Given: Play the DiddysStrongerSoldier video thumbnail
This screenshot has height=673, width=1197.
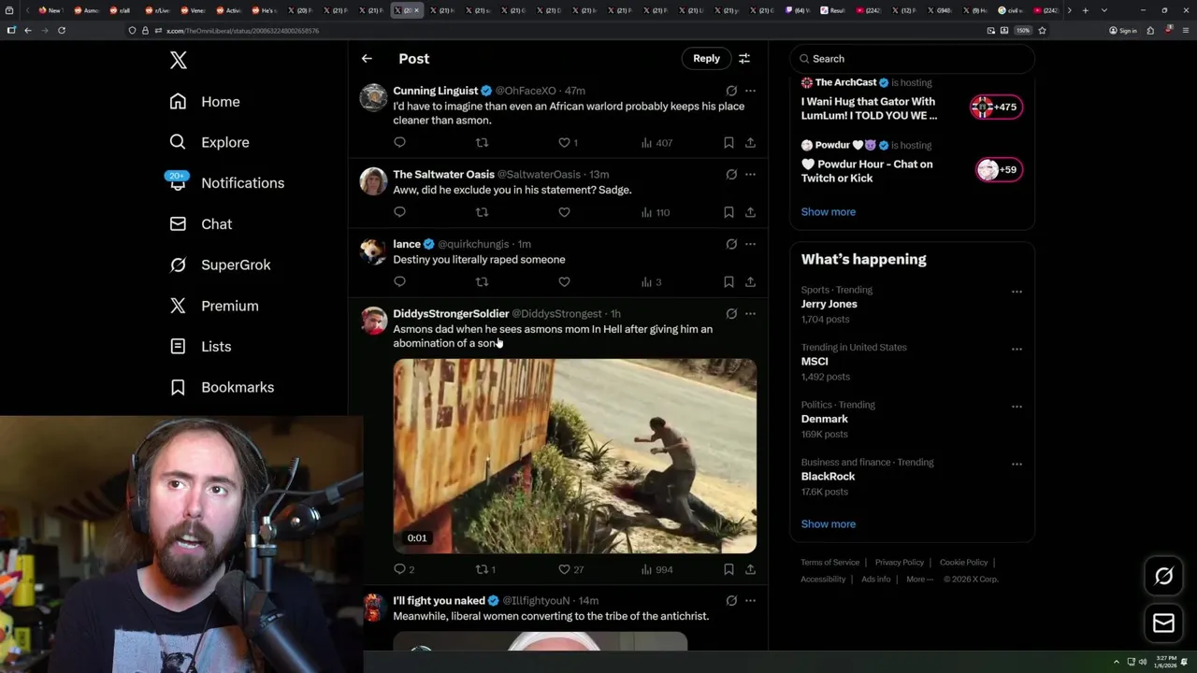Looking at the screenshot, I should coord(574,456).
